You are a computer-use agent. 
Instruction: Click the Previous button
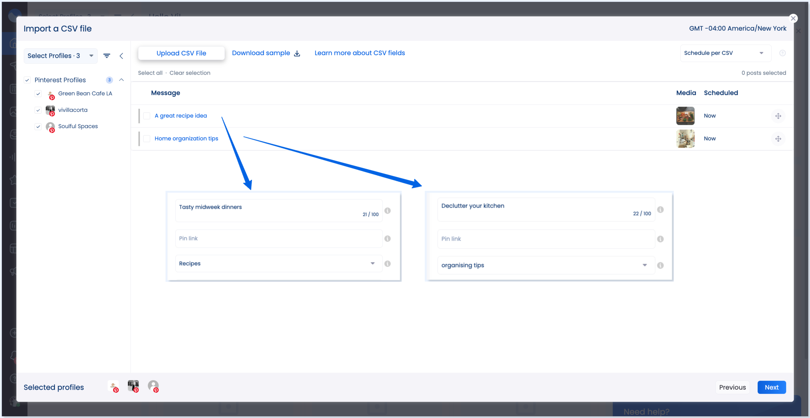[732, 387]
